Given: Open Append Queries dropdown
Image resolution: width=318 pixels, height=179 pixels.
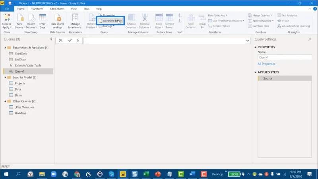Looking at the screenshot, I should 261,21.
